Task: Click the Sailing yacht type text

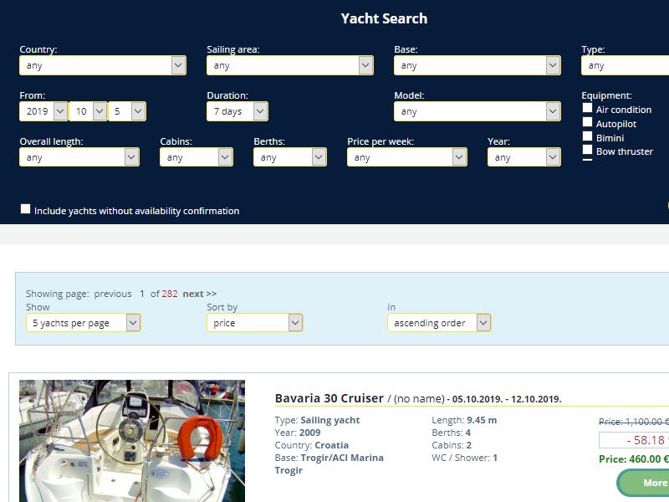Action: tap(329, 420)
